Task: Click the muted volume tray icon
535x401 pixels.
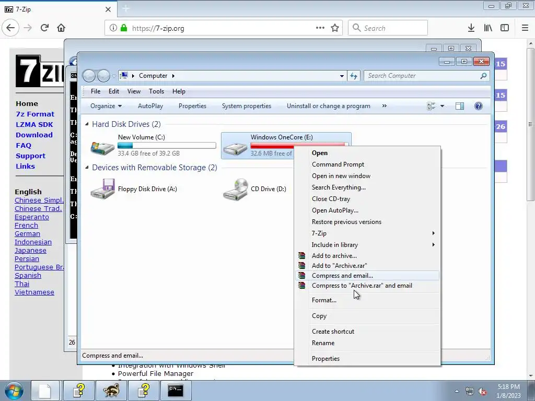Action: 482,392
